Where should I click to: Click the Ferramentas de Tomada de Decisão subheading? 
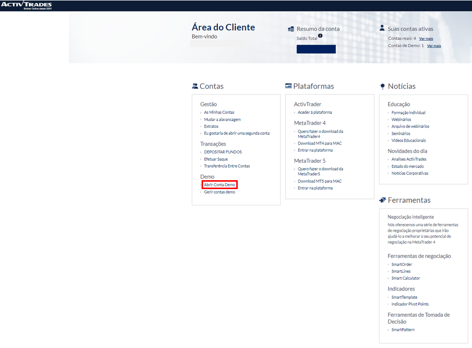(419, 318)
